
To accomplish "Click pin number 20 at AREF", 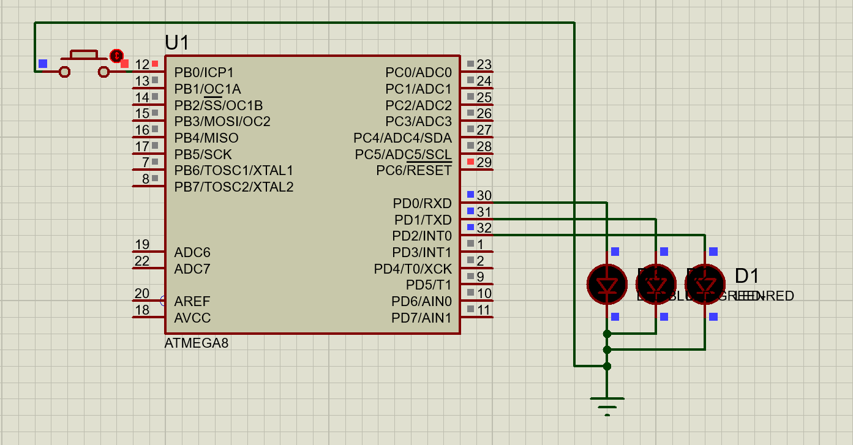I will pyautogui.click(x=142, y=293).
